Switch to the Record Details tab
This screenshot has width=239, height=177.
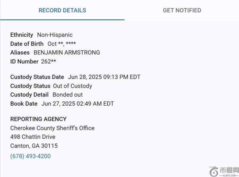tap(62, 10)
